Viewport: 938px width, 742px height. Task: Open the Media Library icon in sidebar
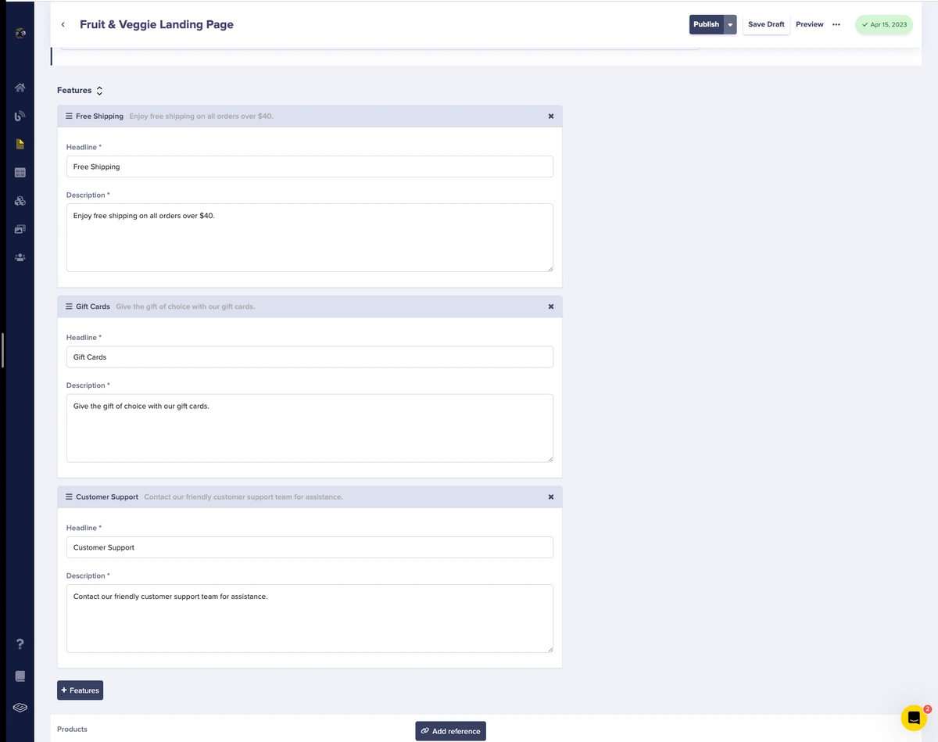pos(20,229)
